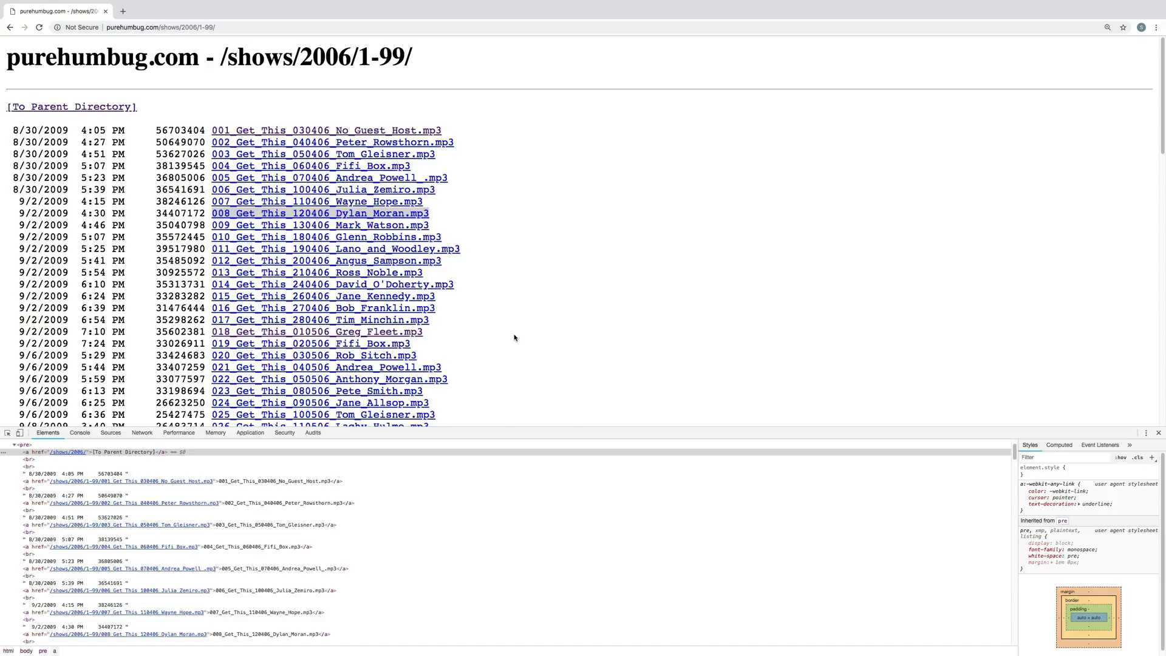Open the Performance panel in DevTools

179,432
